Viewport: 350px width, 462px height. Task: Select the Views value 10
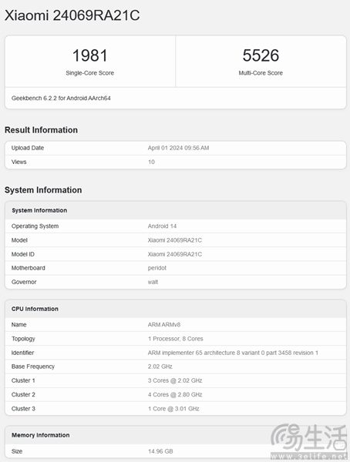click(x=151, y=162)
